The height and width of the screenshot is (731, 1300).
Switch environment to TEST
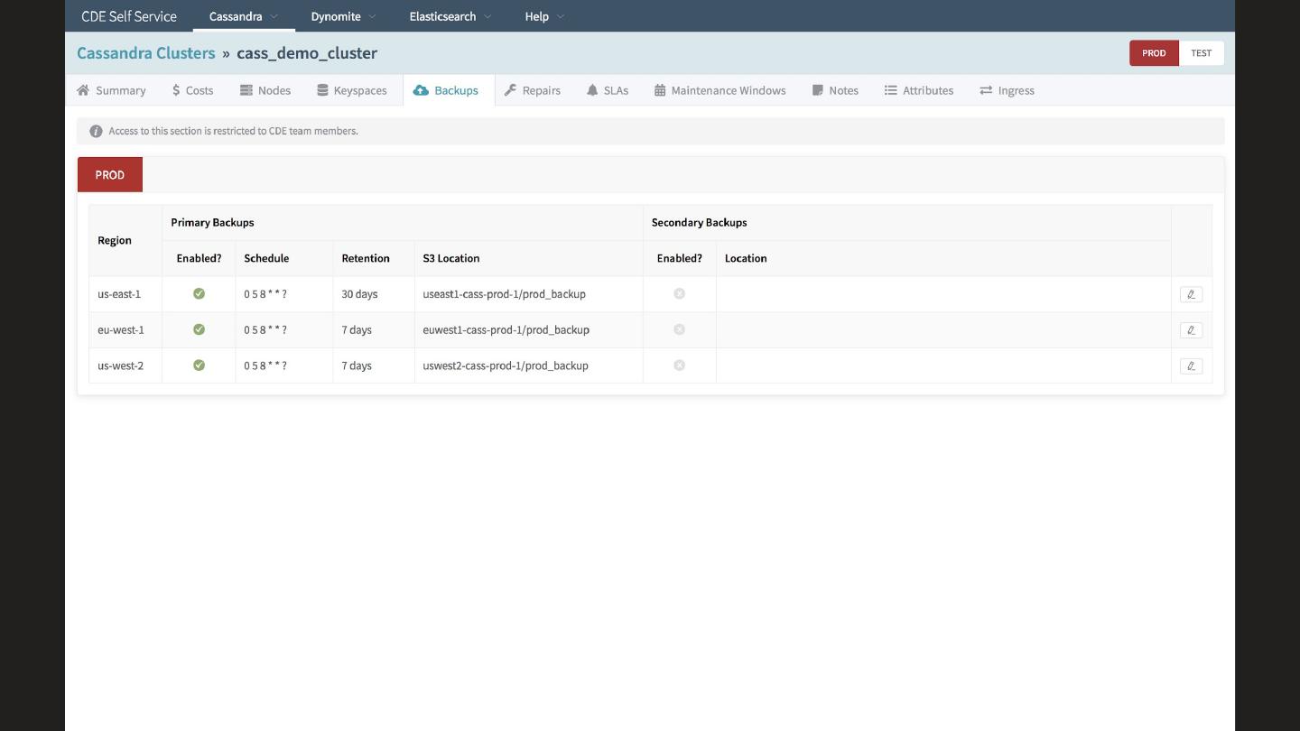pos(1201,53)
